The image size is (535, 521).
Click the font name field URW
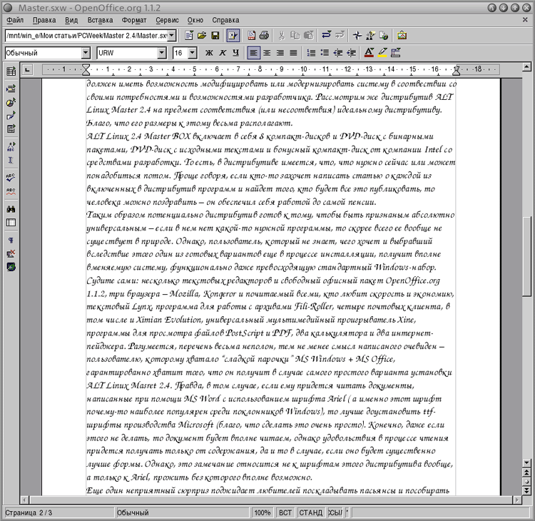click(127, 53)
